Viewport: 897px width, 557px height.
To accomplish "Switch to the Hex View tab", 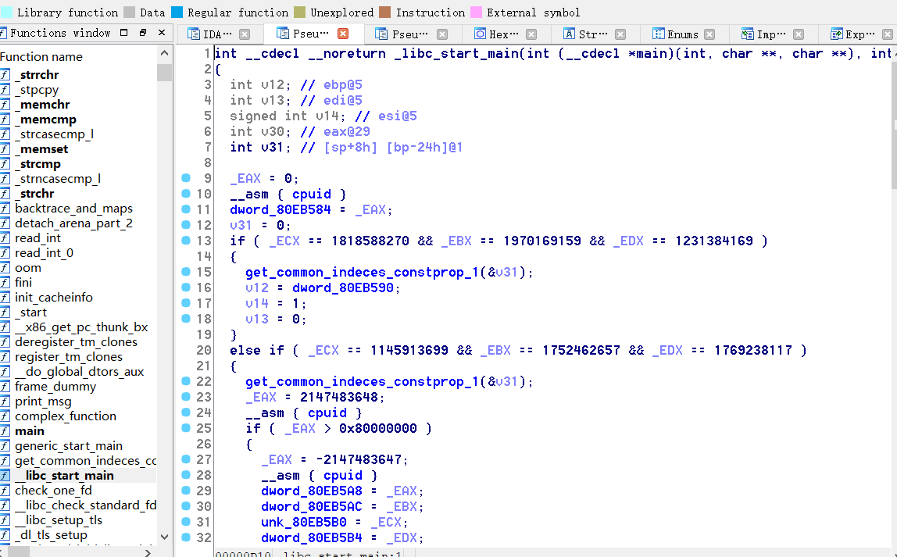I will [497, 34].
